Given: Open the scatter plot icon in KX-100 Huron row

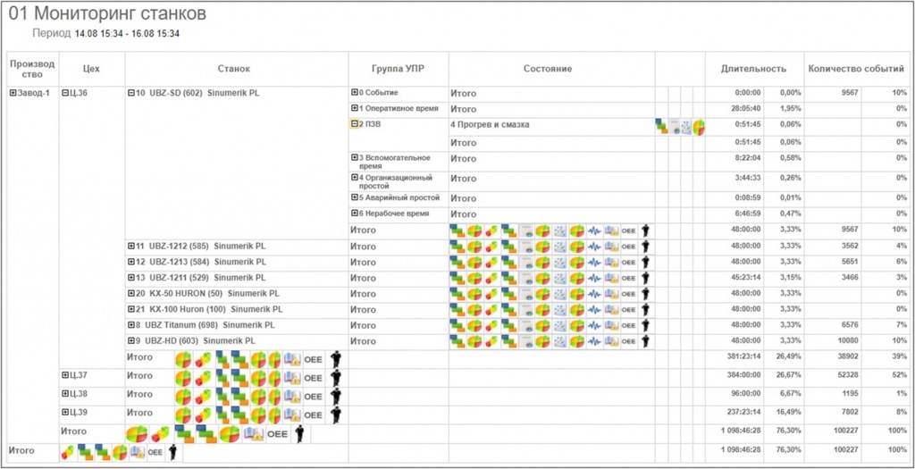Looking at the screenshot, I should 560,309.
